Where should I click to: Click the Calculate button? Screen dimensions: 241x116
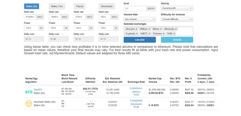pyautogui.click(x=140, y=40)
